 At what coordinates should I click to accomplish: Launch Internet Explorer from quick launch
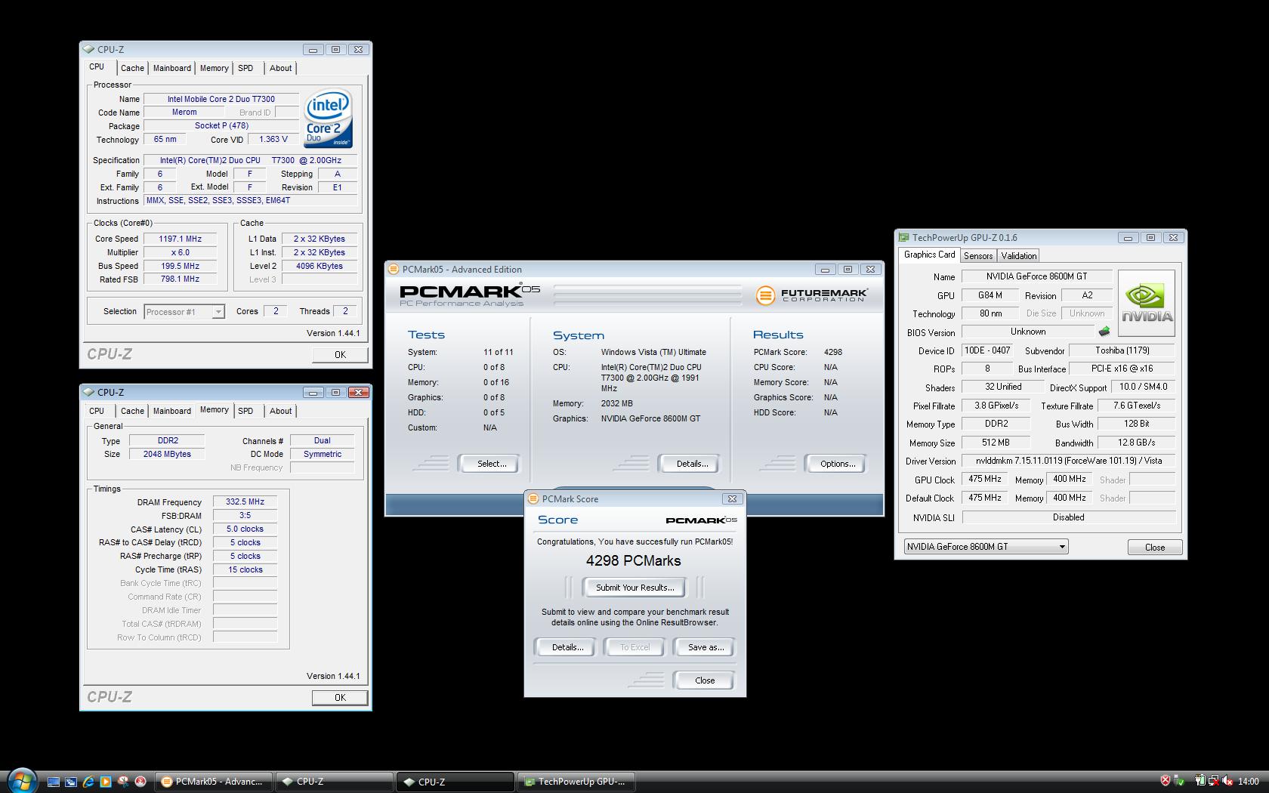(88, 782)
